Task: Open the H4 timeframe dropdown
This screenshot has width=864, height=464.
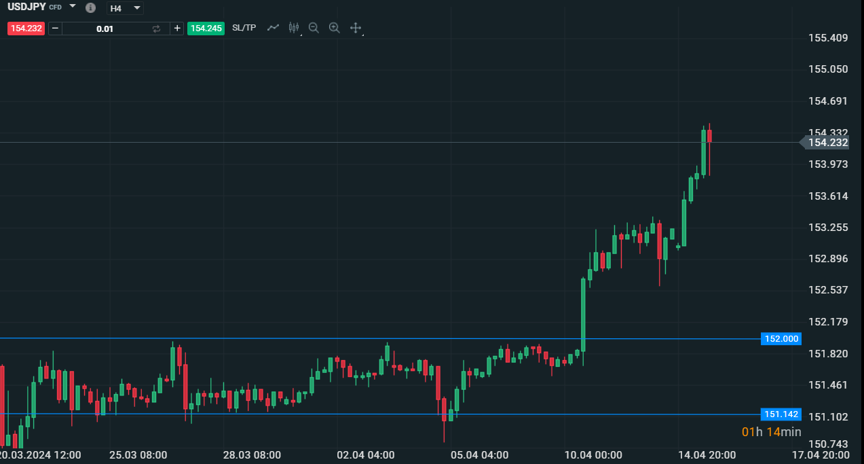Action: pos(126,8)
